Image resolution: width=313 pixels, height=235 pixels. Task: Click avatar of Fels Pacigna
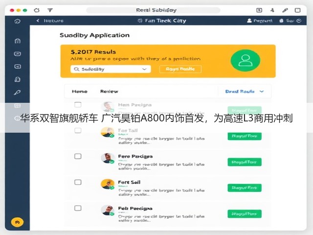pos(108,210)
